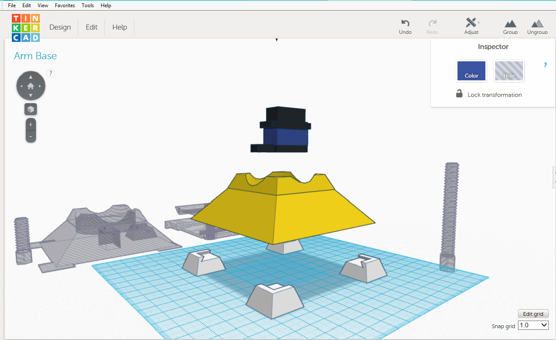Open the navigation help question mark

(x=51, y=73)
